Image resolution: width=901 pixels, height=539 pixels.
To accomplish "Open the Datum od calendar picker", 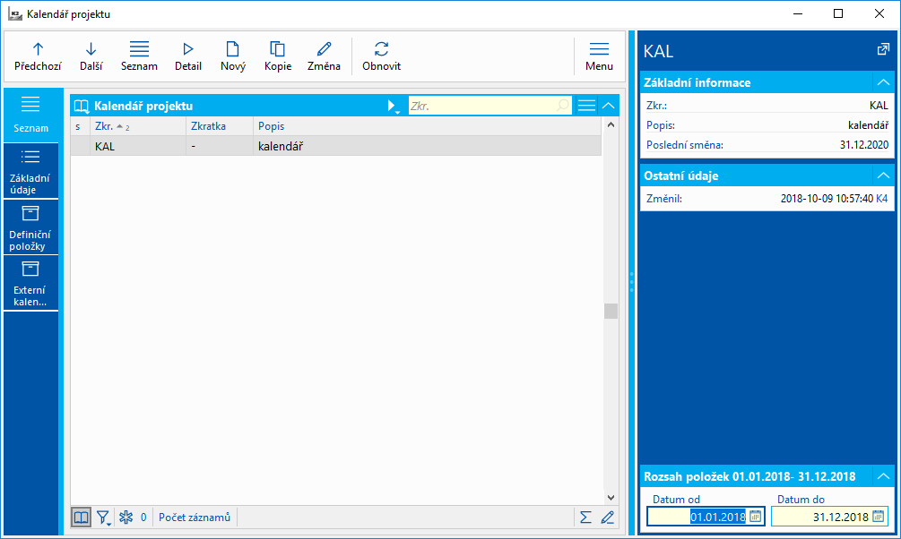I will (x=756, y=517).
